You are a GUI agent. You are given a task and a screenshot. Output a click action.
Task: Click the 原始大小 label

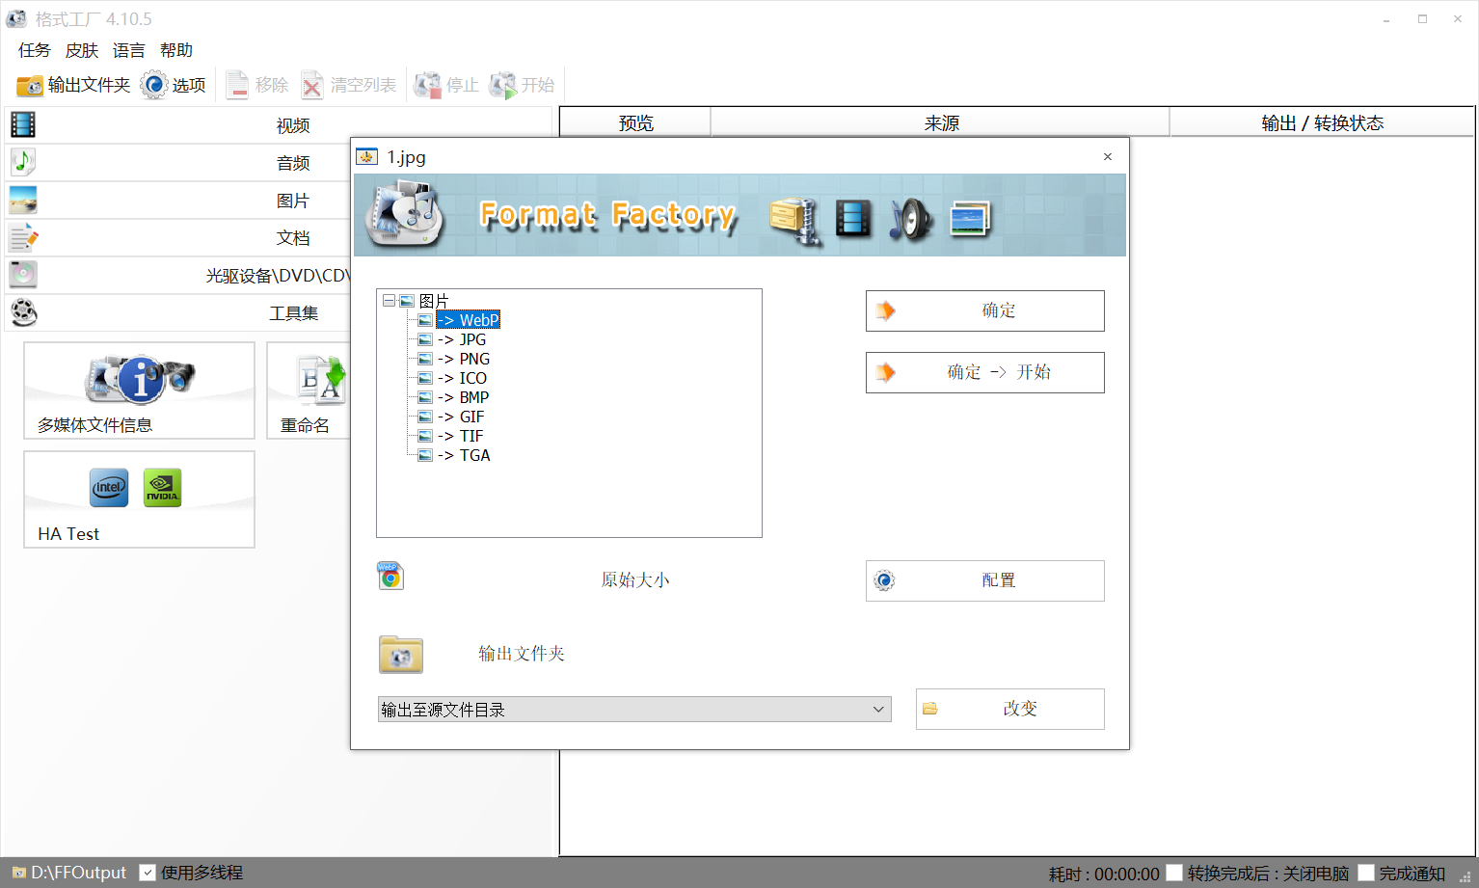click(634, 579)
